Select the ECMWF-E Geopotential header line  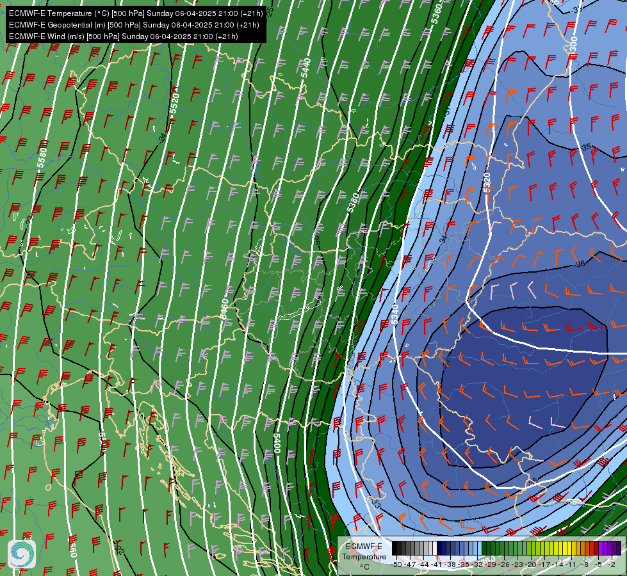[x=134, y=25]
